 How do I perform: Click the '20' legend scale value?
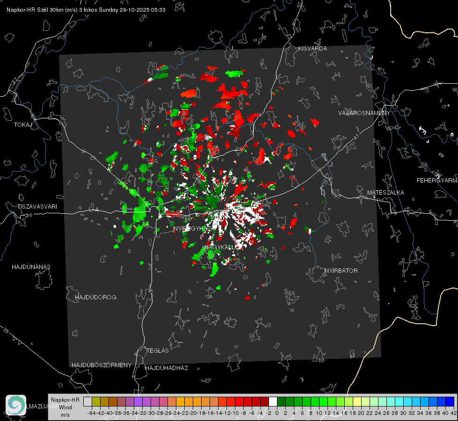[361, 413]
